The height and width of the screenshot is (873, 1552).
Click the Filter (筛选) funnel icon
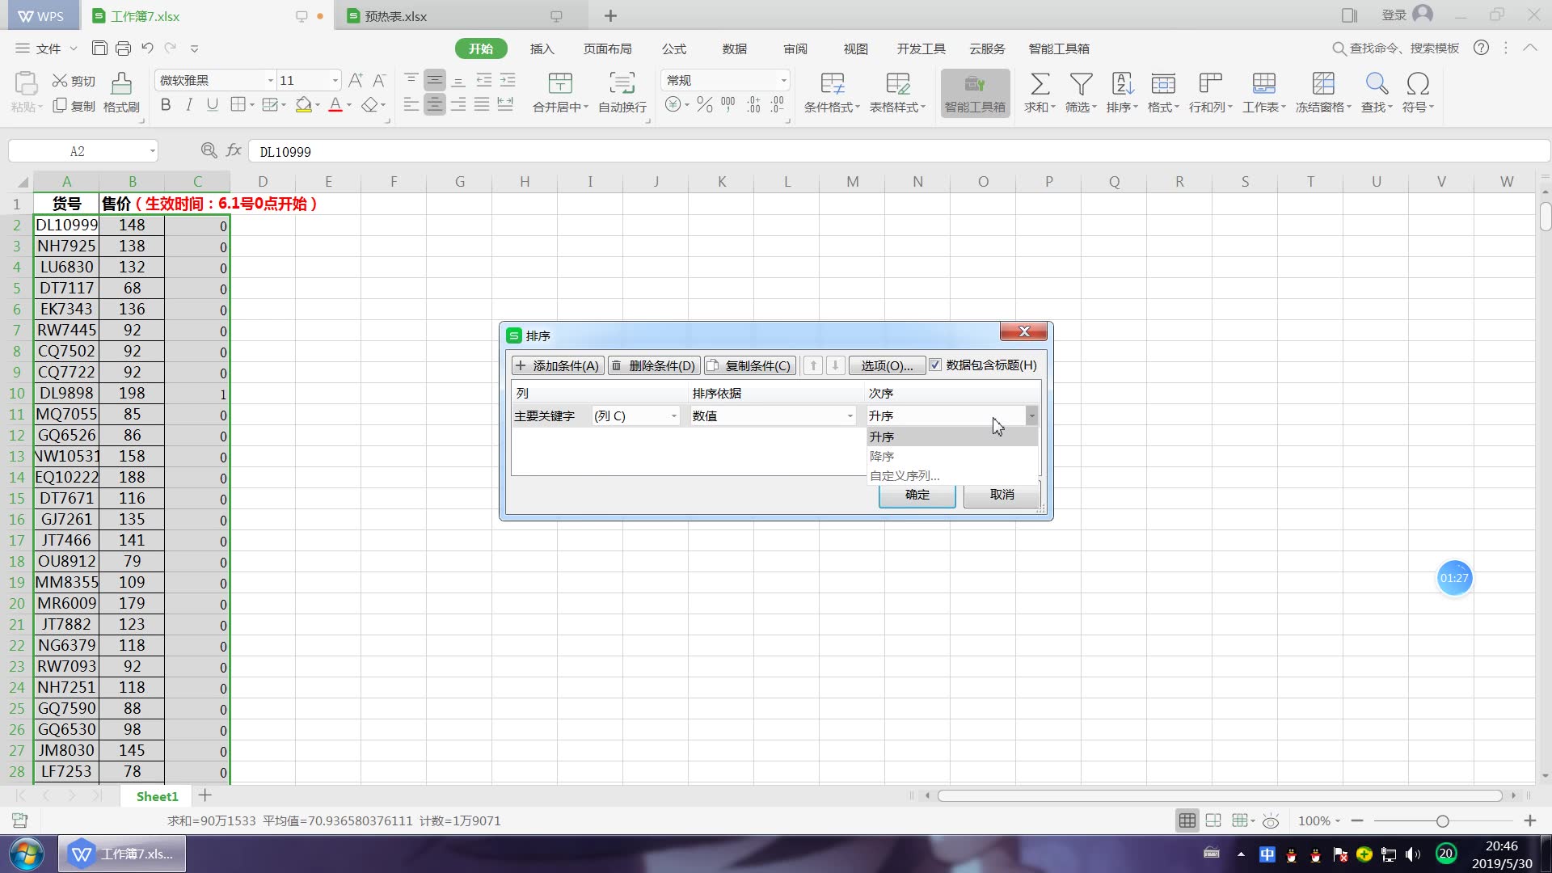click(x=1081, y=84)
